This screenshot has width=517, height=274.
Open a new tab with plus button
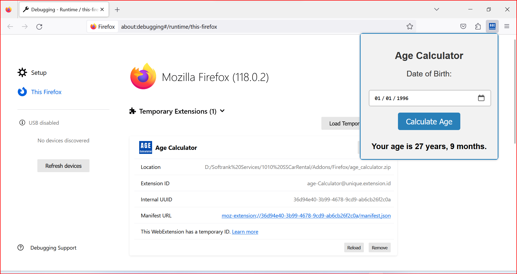(x=117, y=10)
